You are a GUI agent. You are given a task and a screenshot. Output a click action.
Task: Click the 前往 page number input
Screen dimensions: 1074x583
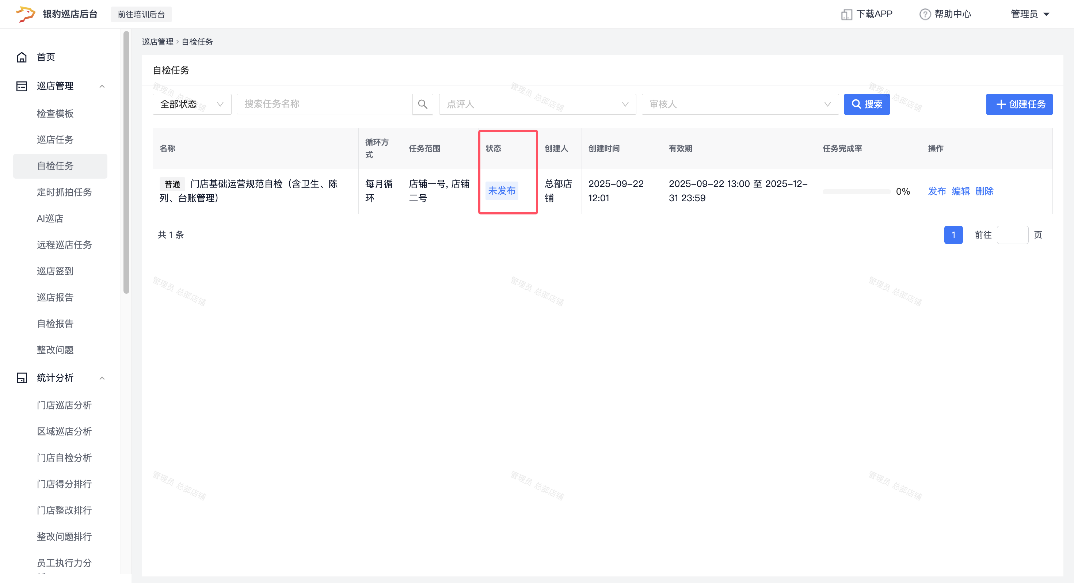click(1012, 235)
